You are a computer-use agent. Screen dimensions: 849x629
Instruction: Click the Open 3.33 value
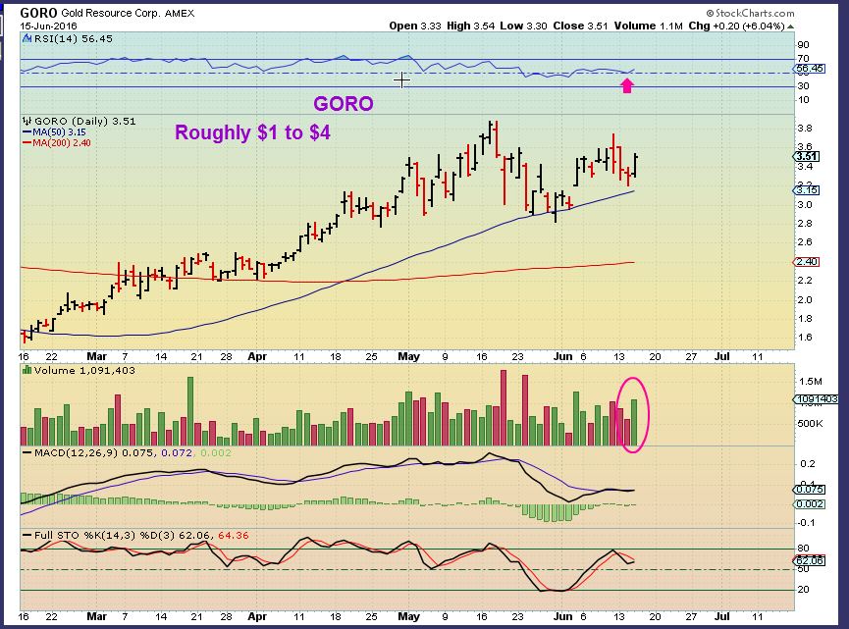click(415, 26)
